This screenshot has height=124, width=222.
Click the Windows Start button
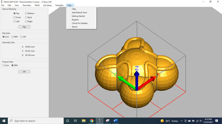point(4,121)
